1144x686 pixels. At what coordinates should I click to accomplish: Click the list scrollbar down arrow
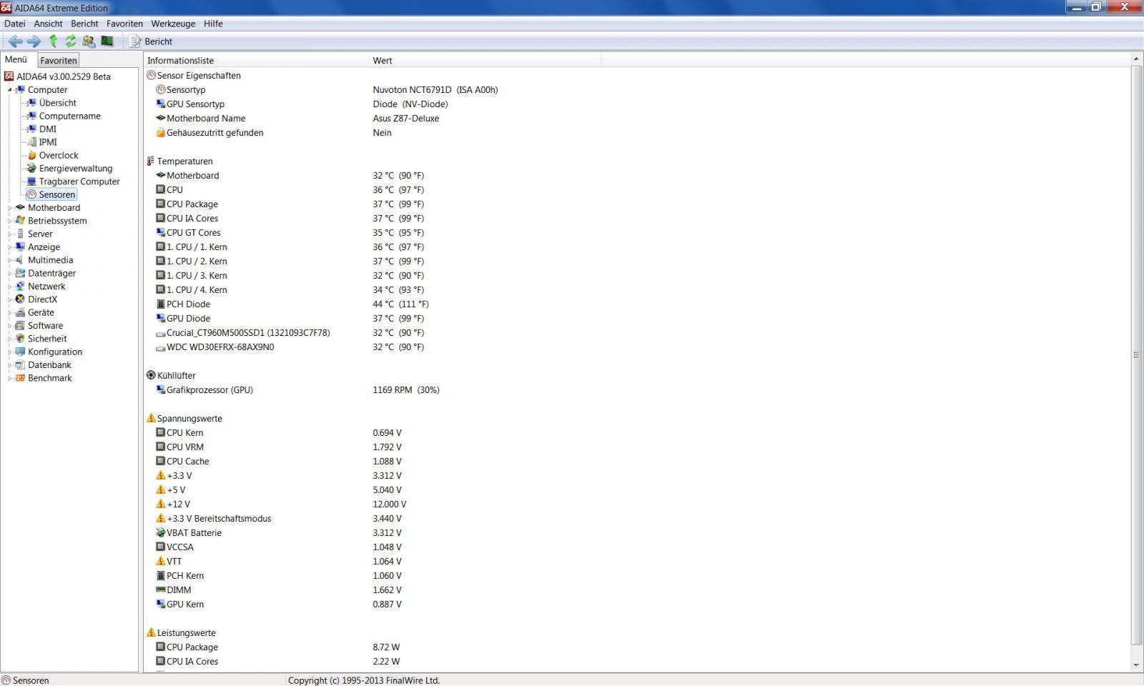point(1136,665)
